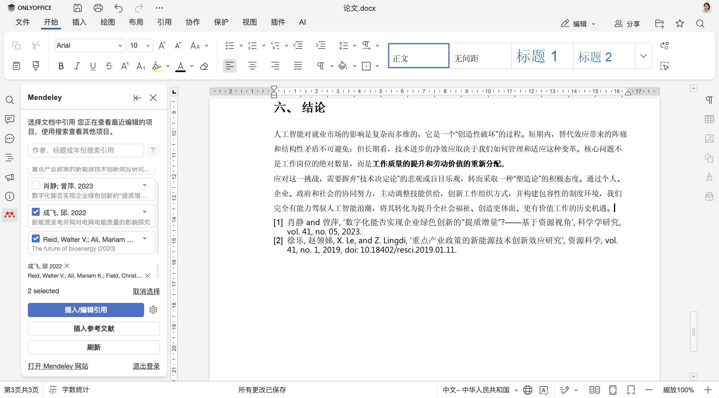Screen dimensions: 719x398
Task: Click the Print icon
Action: tap(98, 8)
